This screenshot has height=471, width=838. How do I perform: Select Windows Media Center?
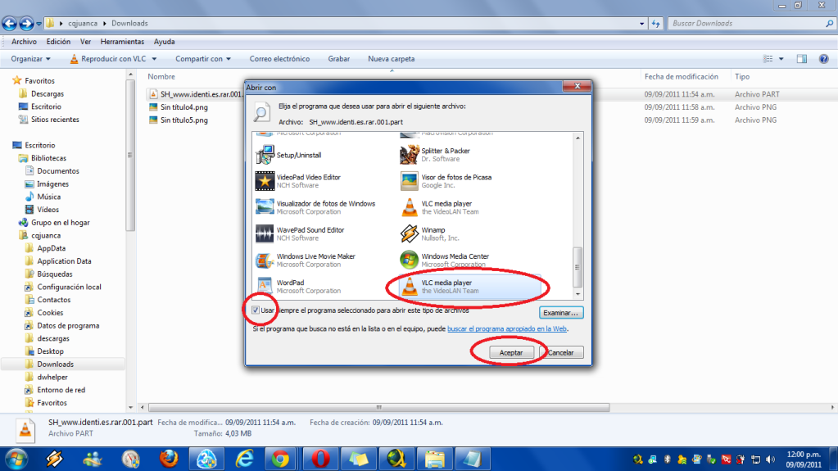point(444,260)
